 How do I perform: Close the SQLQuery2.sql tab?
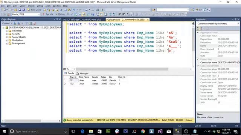[x=148, y=19]
